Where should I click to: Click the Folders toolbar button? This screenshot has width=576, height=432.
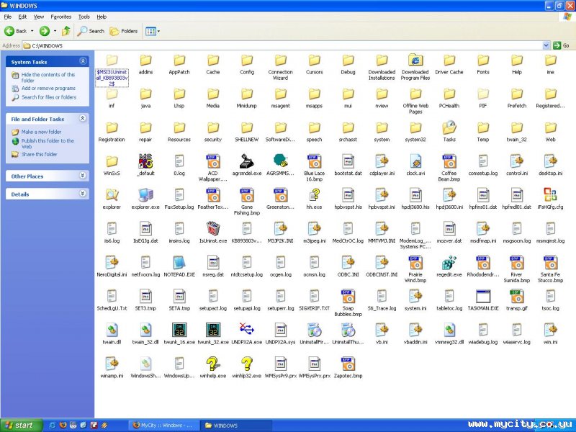coord(125,31)
